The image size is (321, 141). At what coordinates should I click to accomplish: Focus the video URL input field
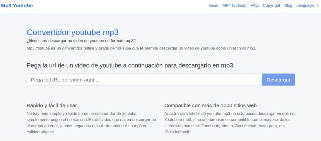click(144, 80)
